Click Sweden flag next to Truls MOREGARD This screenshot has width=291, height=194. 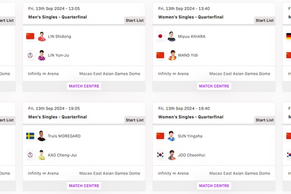point(30,136)
